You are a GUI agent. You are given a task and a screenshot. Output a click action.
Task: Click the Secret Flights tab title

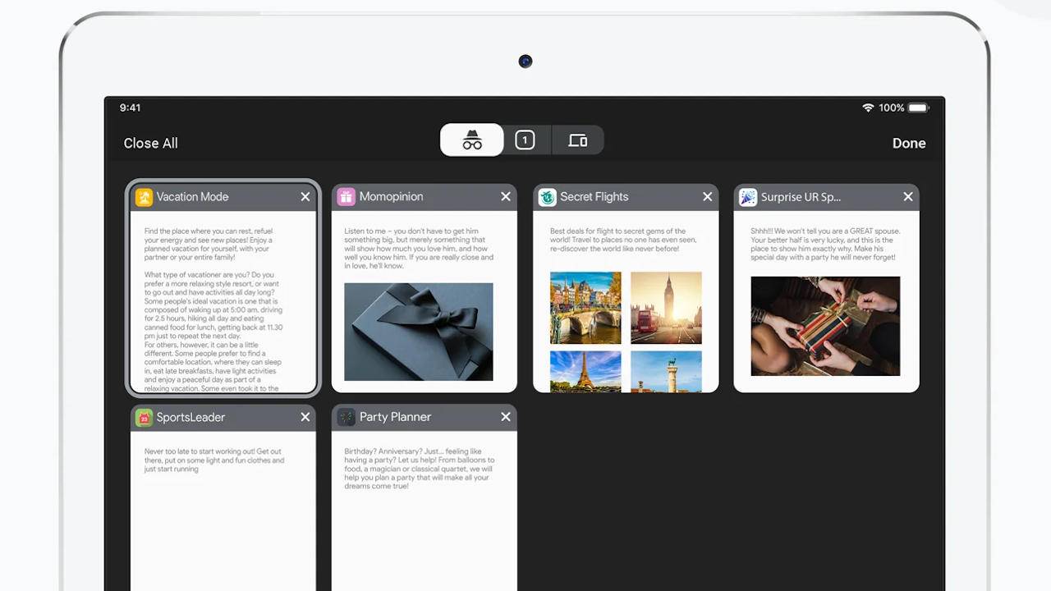coord(594,197)
